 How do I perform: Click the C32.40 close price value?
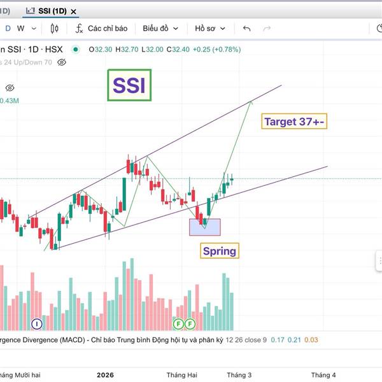(178, 50)
